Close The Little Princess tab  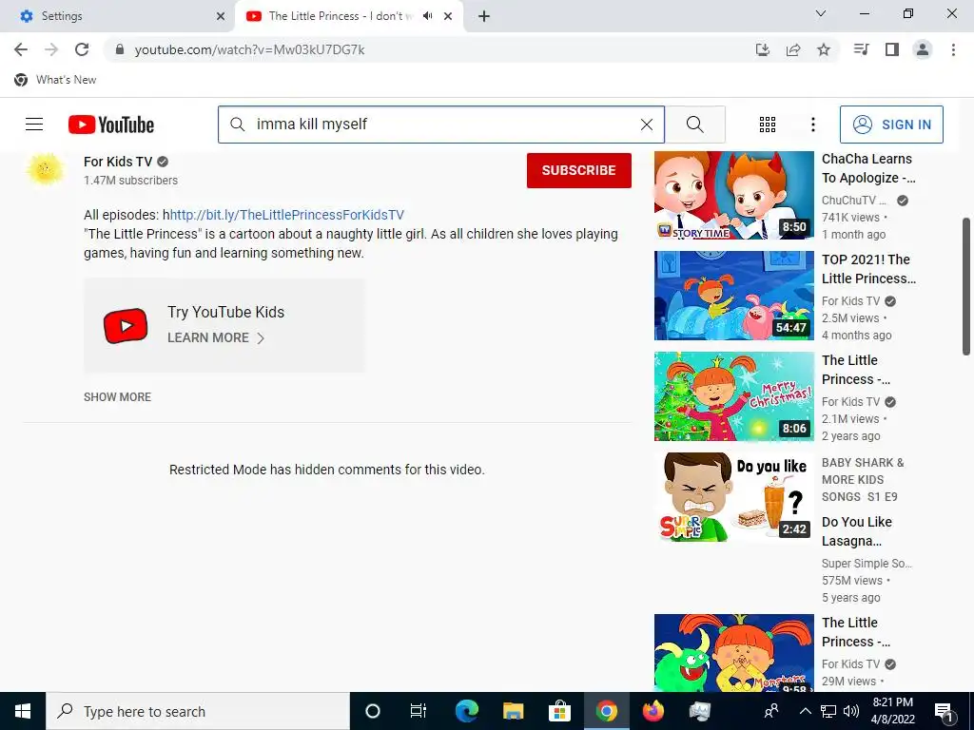[x=448, y=16]
